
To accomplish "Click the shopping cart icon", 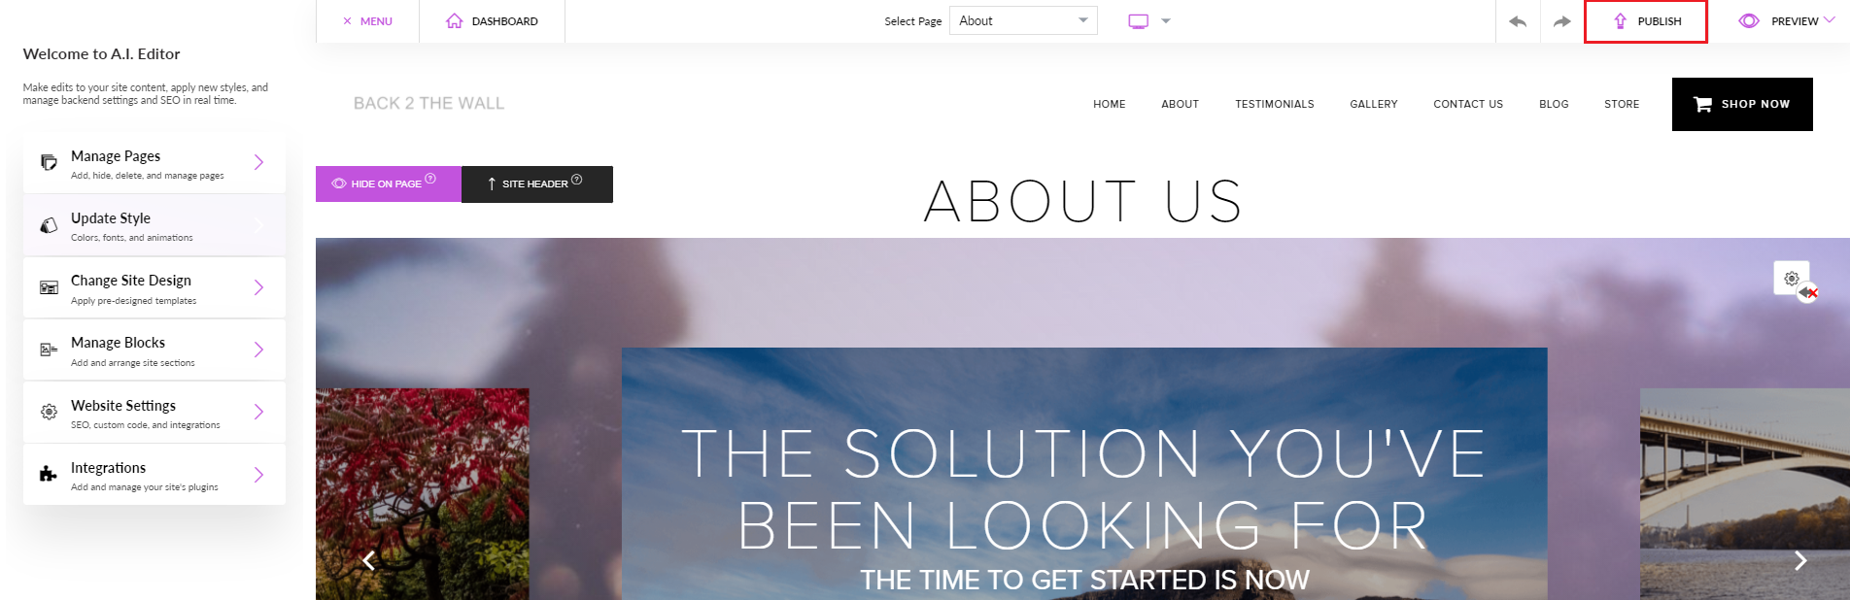I will coord(1702,104).
